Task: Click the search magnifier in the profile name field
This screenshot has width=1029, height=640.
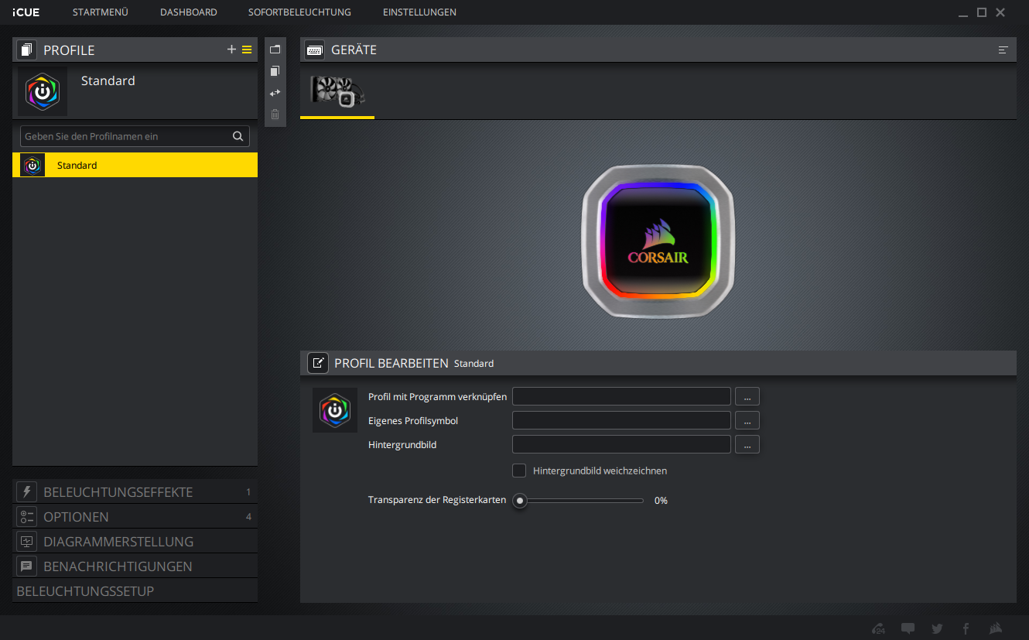Action: (238, 136)
